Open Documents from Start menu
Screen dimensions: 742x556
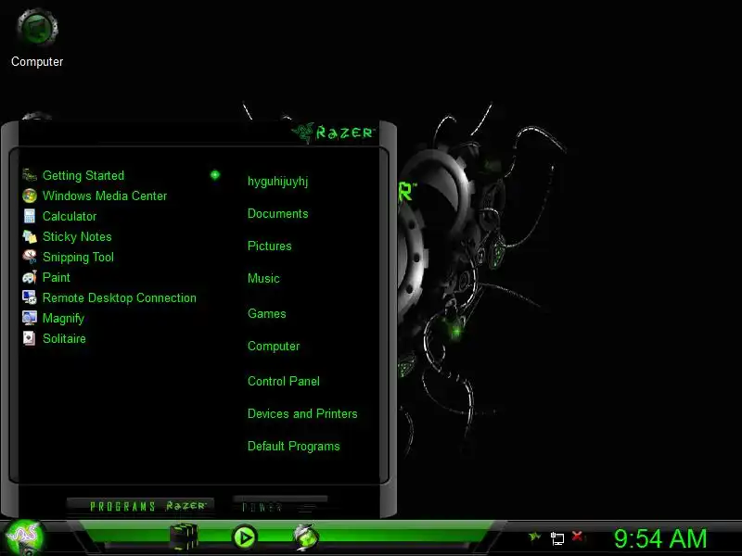coord(277,214)
